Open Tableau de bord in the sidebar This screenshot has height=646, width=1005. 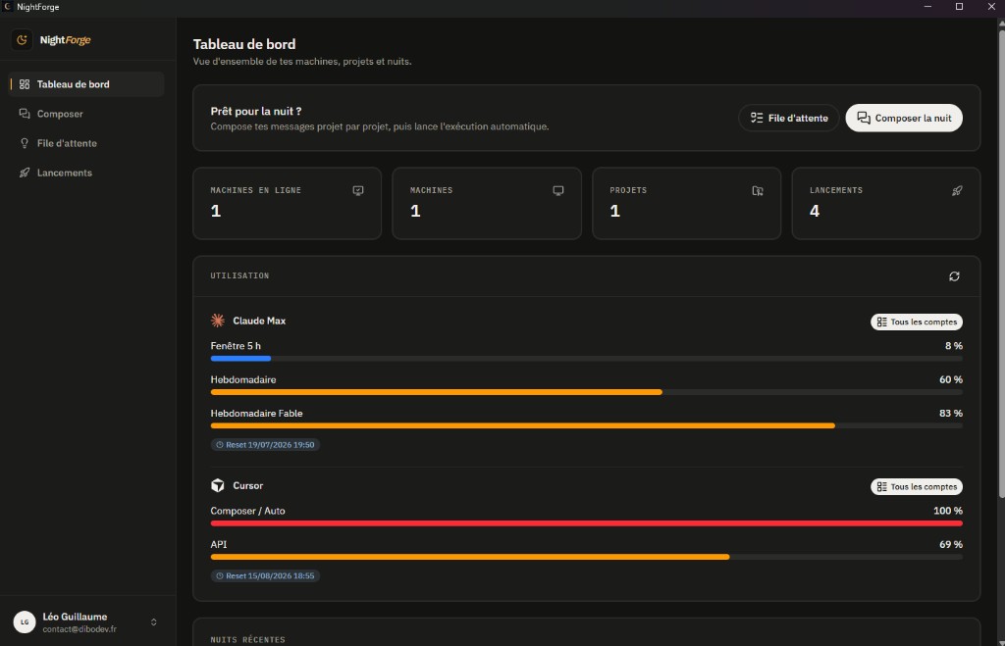86,84
